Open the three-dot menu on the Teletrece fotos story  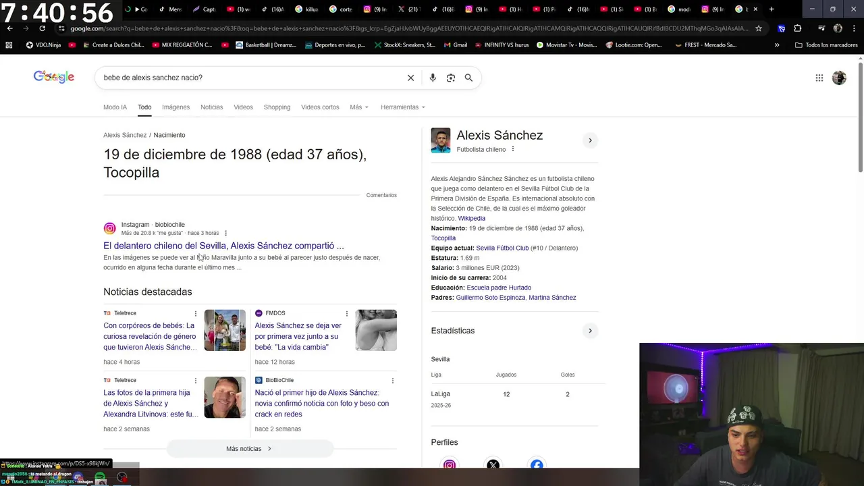point(196,381)
